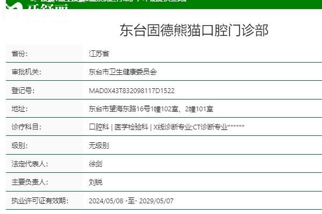This screenshot has height=214, width=322.
Task: Click 东台市卫生健康委员会 value
Action: pos(123,72)
